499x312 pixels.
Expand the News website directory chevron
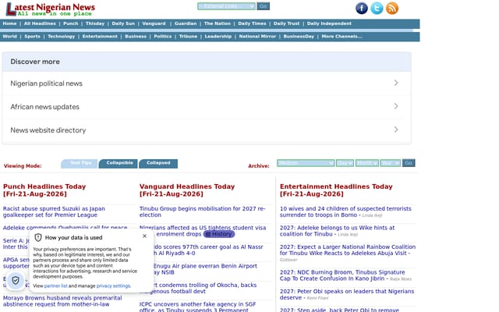[x=396, y=129]
